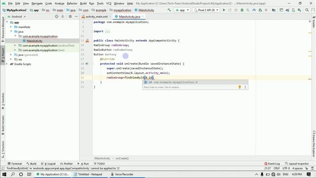Click the yellow lightbulb in completion popup

(239, 87)
